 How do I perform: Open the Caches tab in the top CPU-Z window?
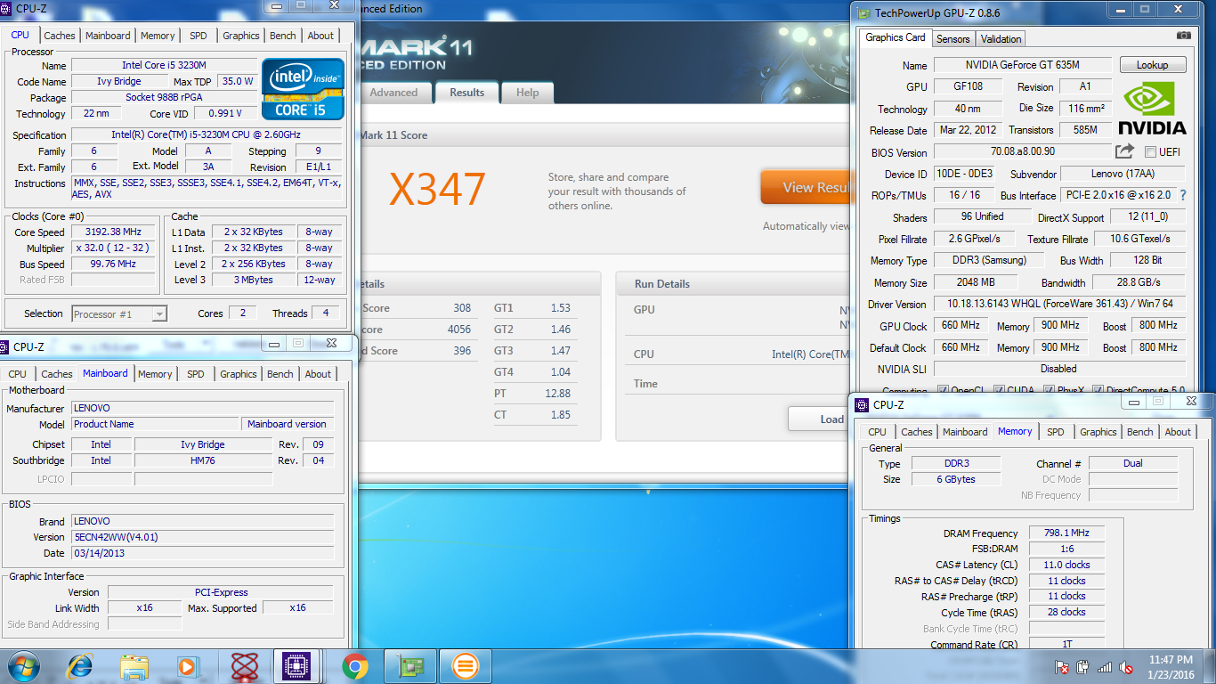60,36
